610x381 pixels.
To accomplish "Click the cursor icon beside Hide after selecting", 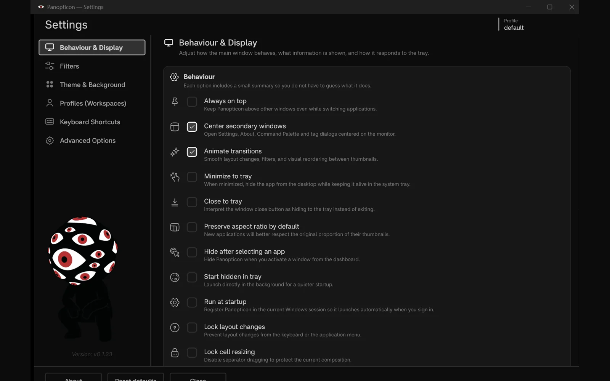I will click(x=175, y=252).
